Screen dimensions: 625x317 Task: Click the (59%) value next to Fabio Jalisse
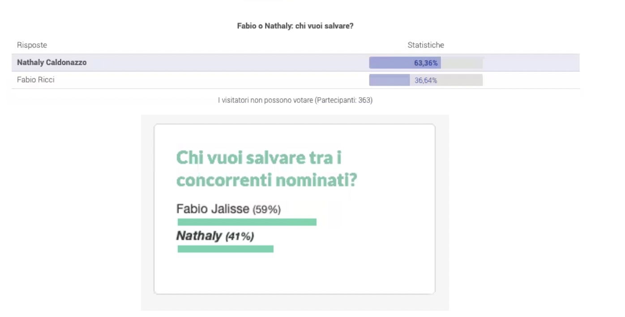(267, 210)
